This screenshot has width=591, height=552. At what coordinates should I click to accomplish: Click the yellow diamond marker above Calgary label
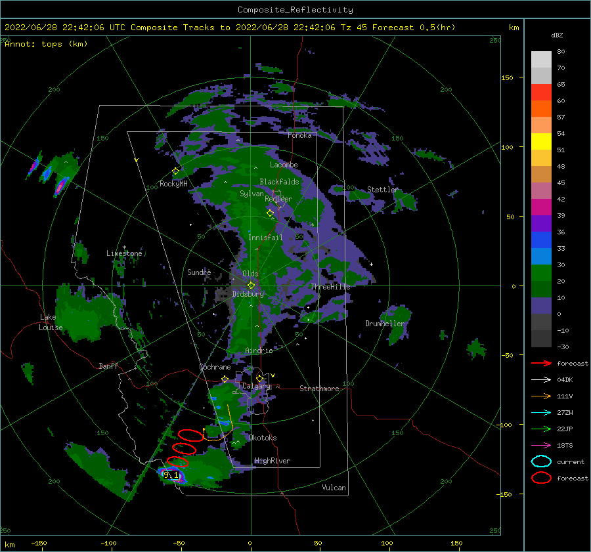coord(259,378)
